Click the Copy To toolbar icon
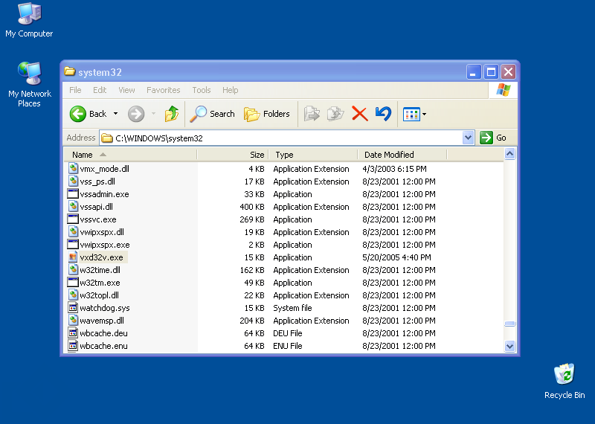 335,114
